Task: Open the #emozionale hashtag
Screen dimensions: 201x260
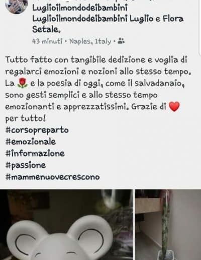Action: point(31,142)
